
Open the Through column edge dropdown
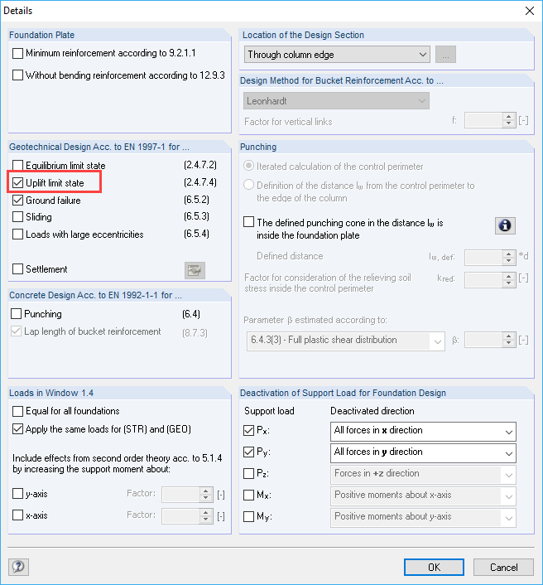pos(337,55)
